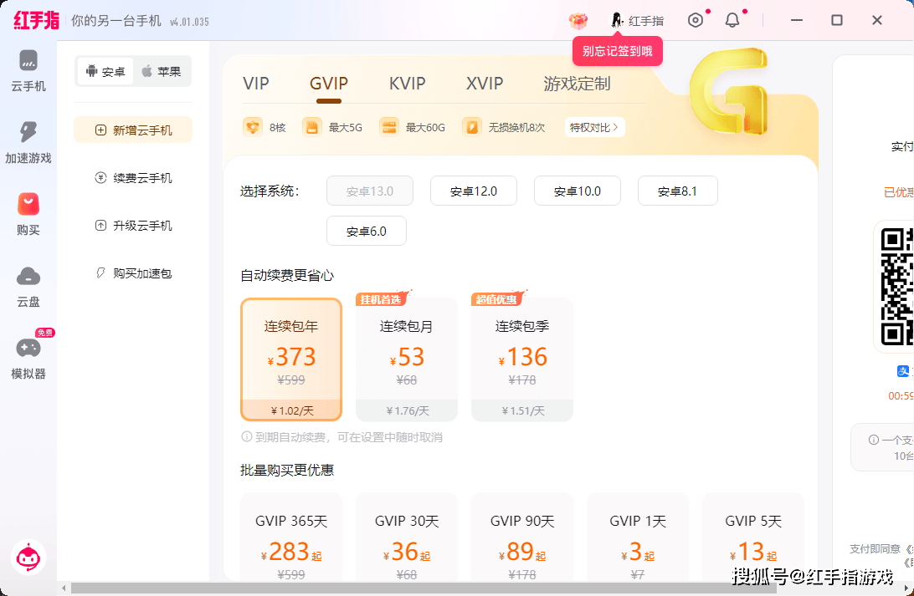The image size is (914, 596).
Task: Switch to the 苹果 platform toggle
Action: click(x=162, y=72)
